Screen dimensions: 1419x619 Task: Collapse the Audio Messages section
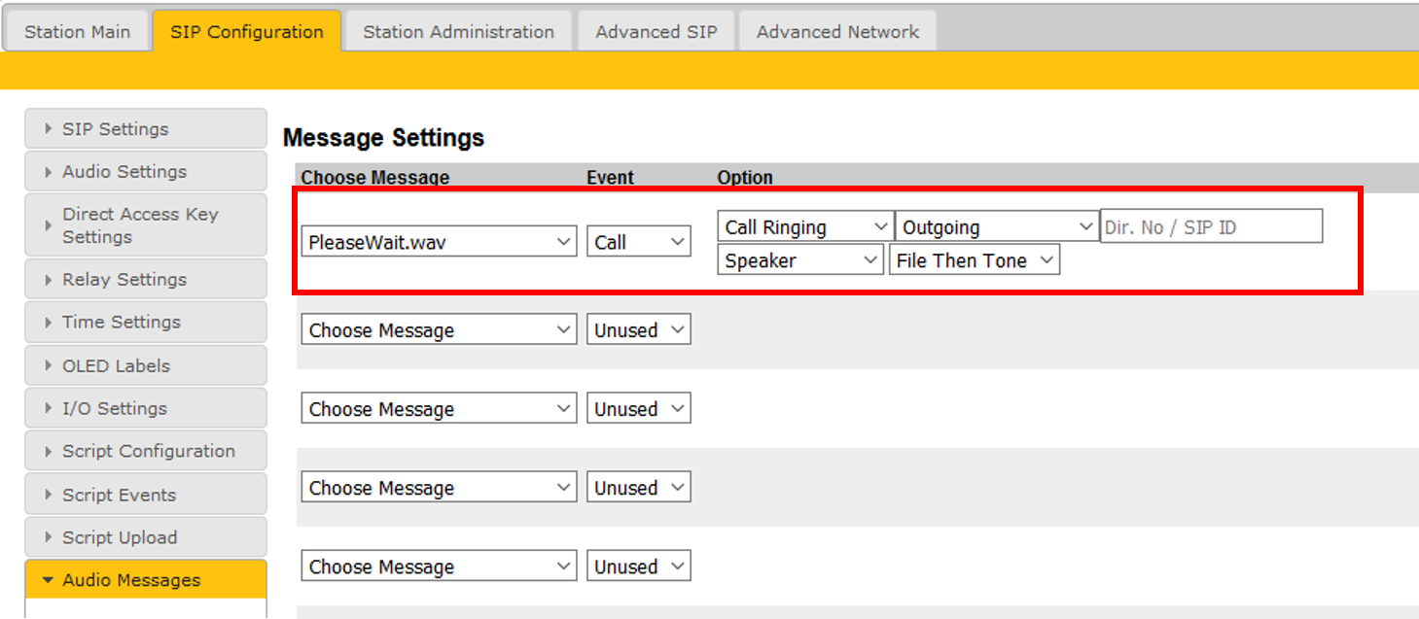(145, 580)
